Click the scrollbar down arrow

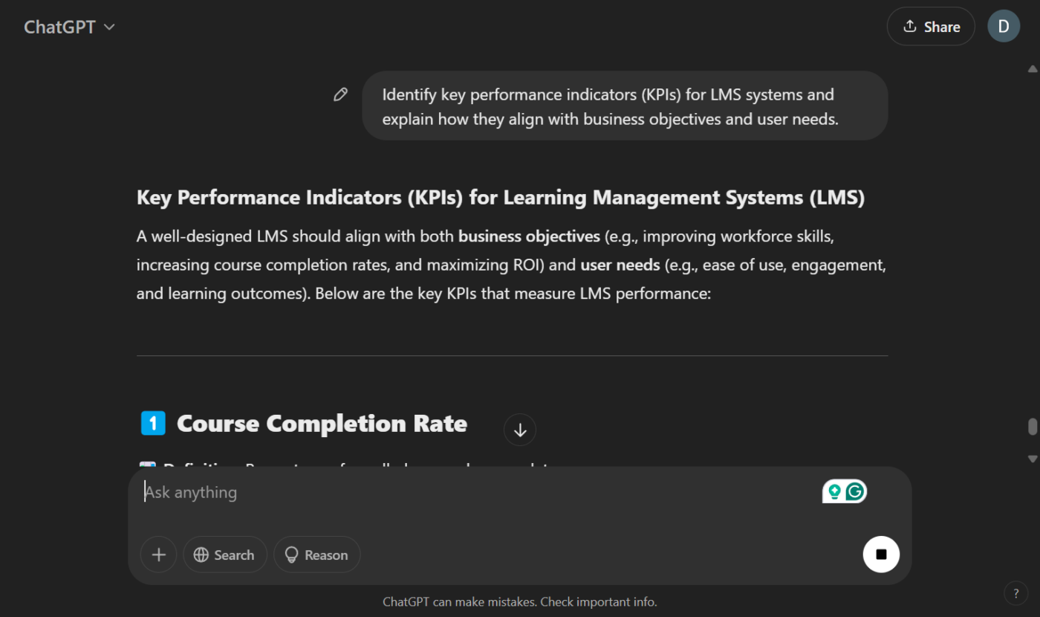click(1032, 459)
